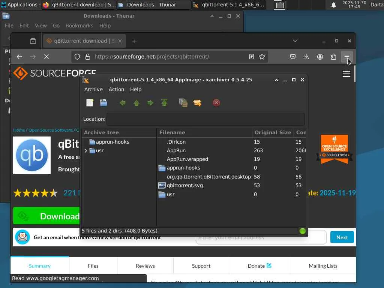Expand the usr folder in Archive tree

85,151
